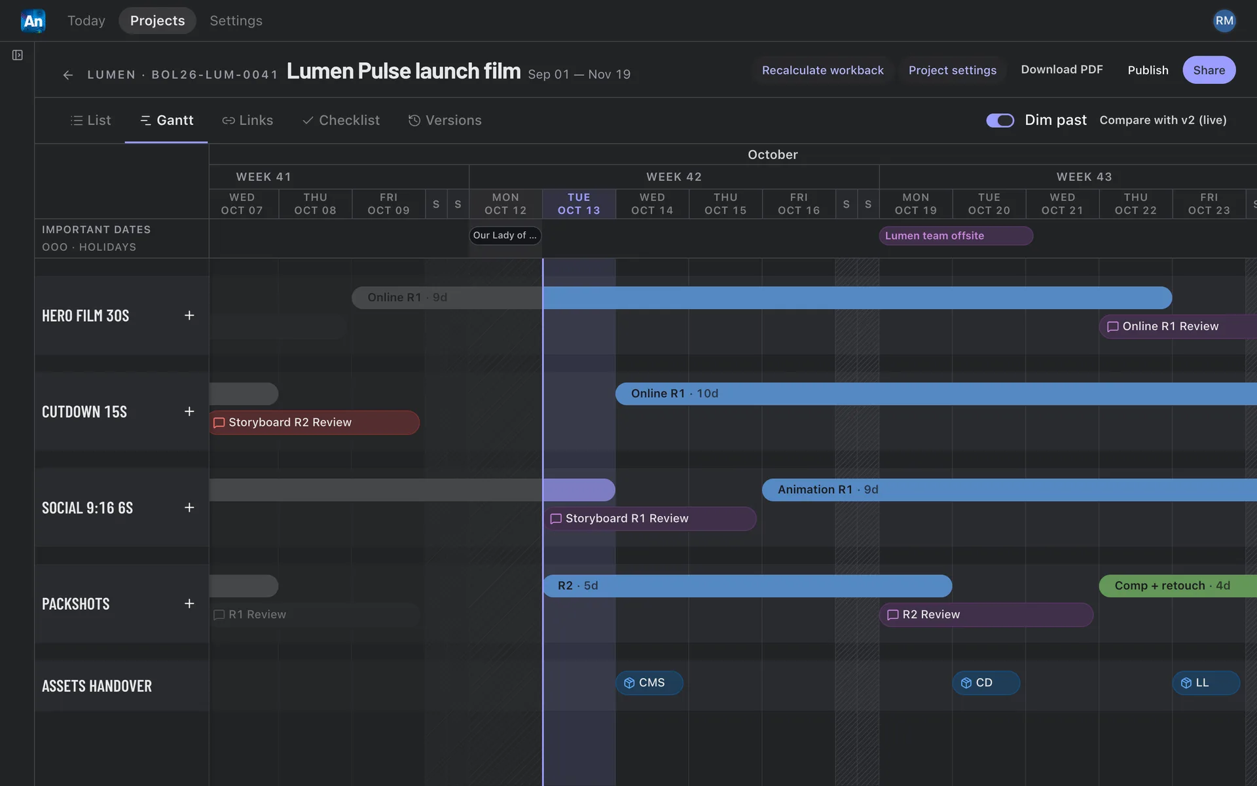Go back using the left arrow icon

pos(67,75)
